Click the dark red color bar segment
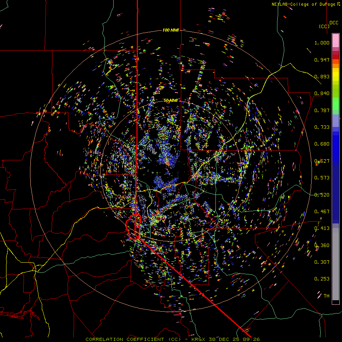The height and width of the screenshot is (342, 342). click(336, 57)
